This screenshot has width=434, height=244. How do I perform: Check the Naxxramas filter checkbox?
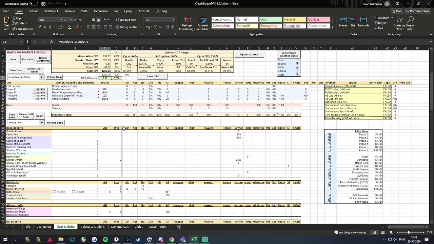pyautogui.click(x=329, y=189)
